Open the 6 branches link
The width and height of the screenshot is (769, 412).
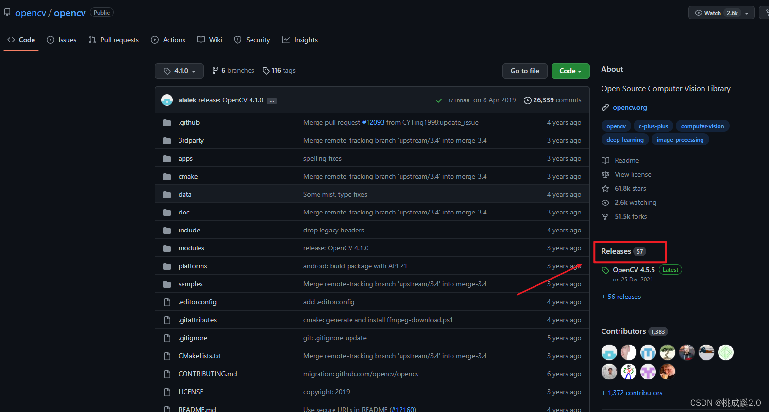point(233,71)
